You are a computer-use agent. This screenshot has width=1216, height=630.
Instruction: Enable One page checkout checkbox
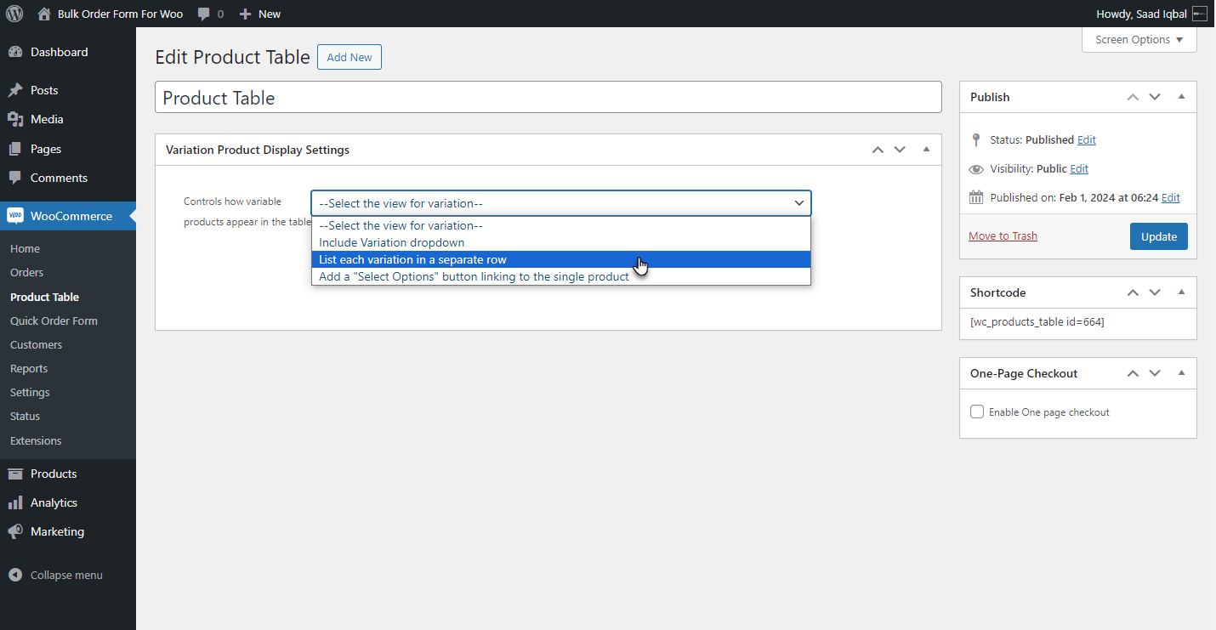(977, 411)
